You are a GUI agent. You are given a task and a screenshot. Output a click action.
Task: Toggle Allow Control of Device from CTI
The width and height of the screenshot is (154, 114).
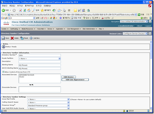pos(3,72)
